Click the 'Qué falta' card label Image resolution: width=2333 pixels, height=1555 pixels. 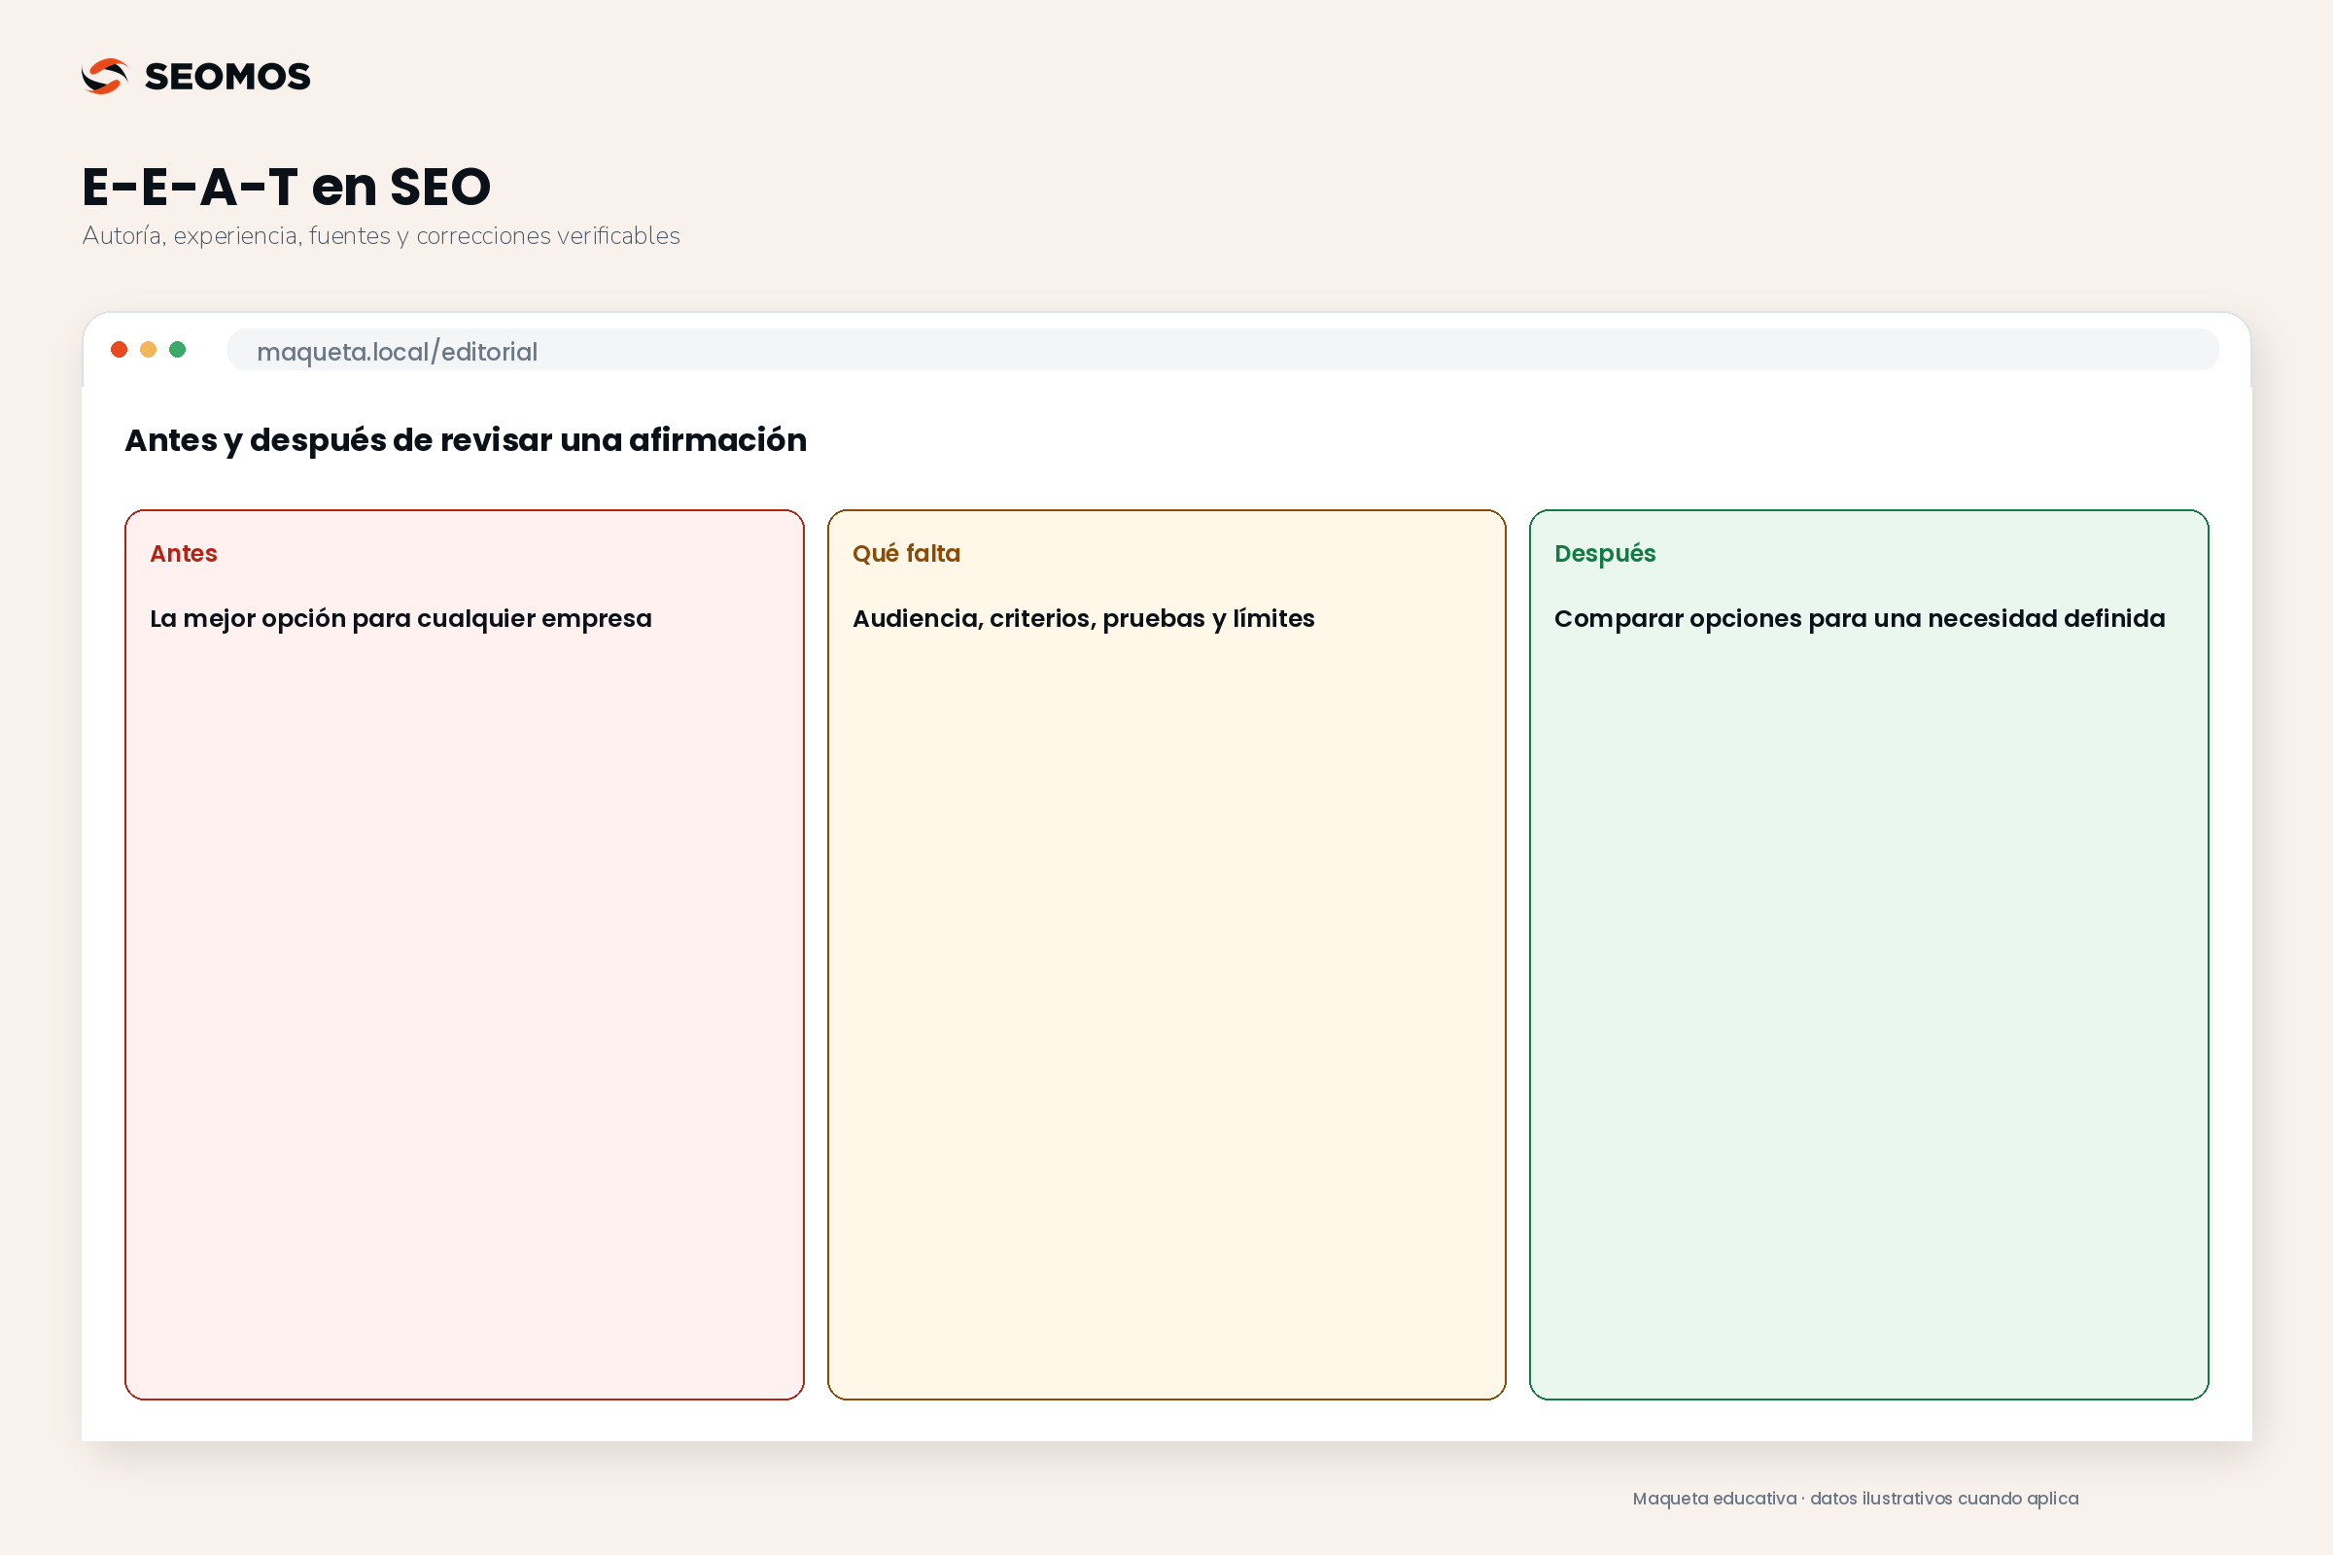click(x=907, y=553)
